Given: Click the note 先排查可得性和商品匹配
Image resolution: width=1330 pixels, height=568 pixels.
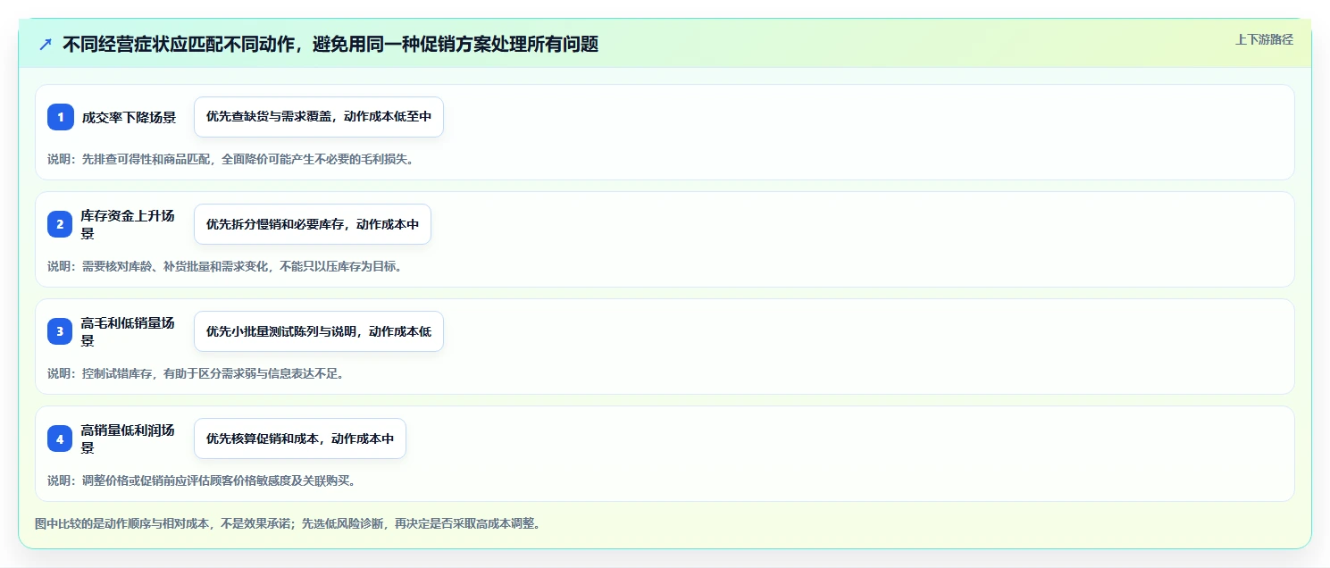Looking at the screenshot, I should point(230,159).
